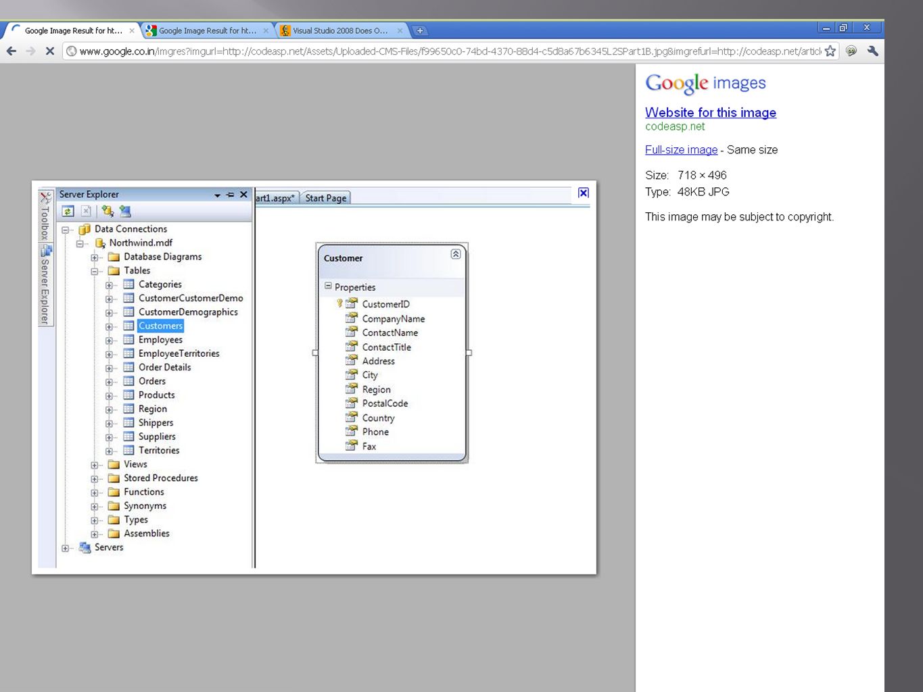Screen dimensions: 923x692
Task: Click the Suppliers table icon
Action: pyautogui.click(x=128, y=437)
